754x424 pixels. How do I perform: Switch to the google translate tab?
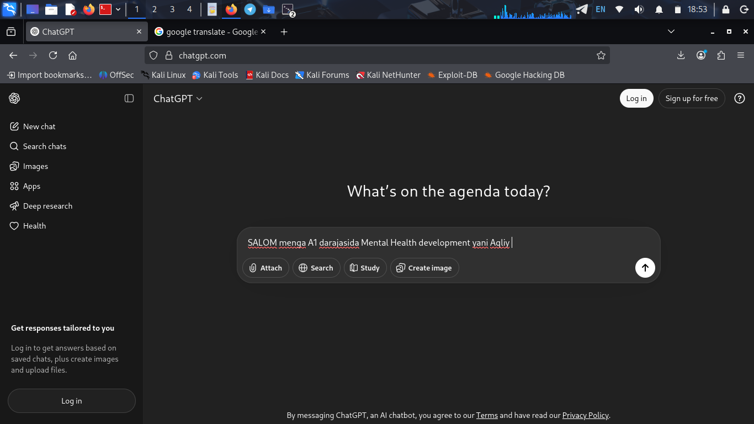[x=211, y=32]
